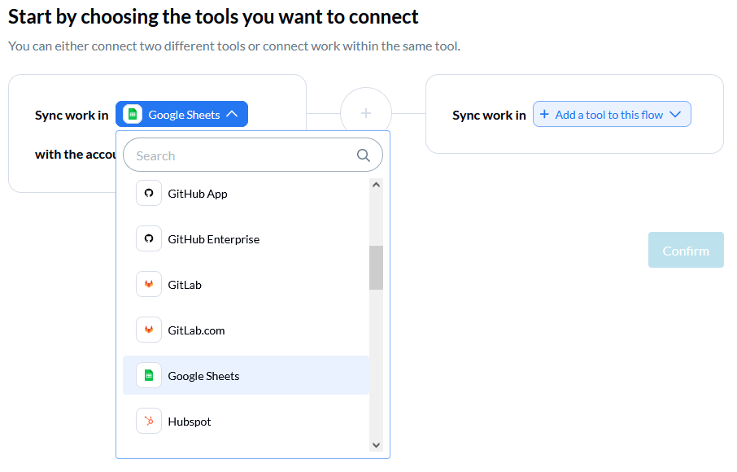Open the Add a tool to this flow dropdown
The width and height of the screenshot is (737, 472).
point(612,114)
